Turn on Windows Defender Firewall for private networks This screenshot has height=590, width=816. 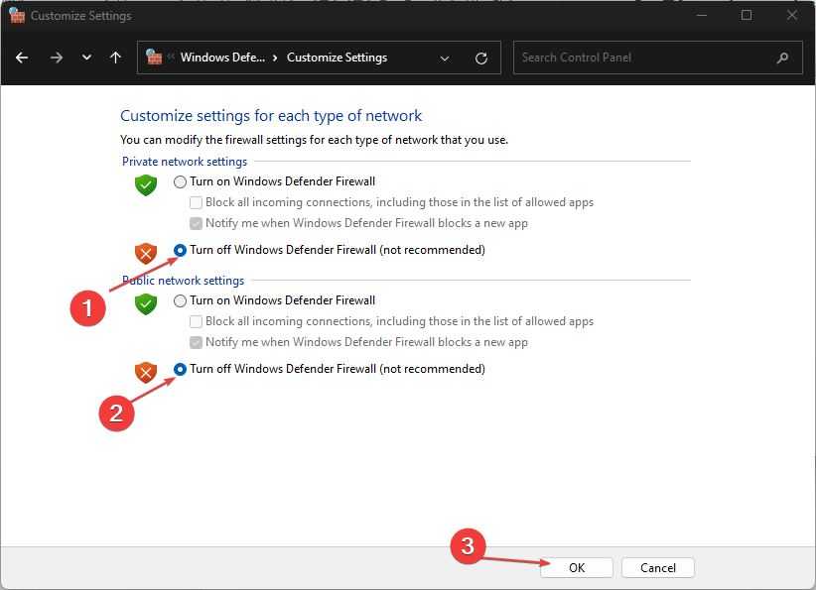tap(180, 181)
